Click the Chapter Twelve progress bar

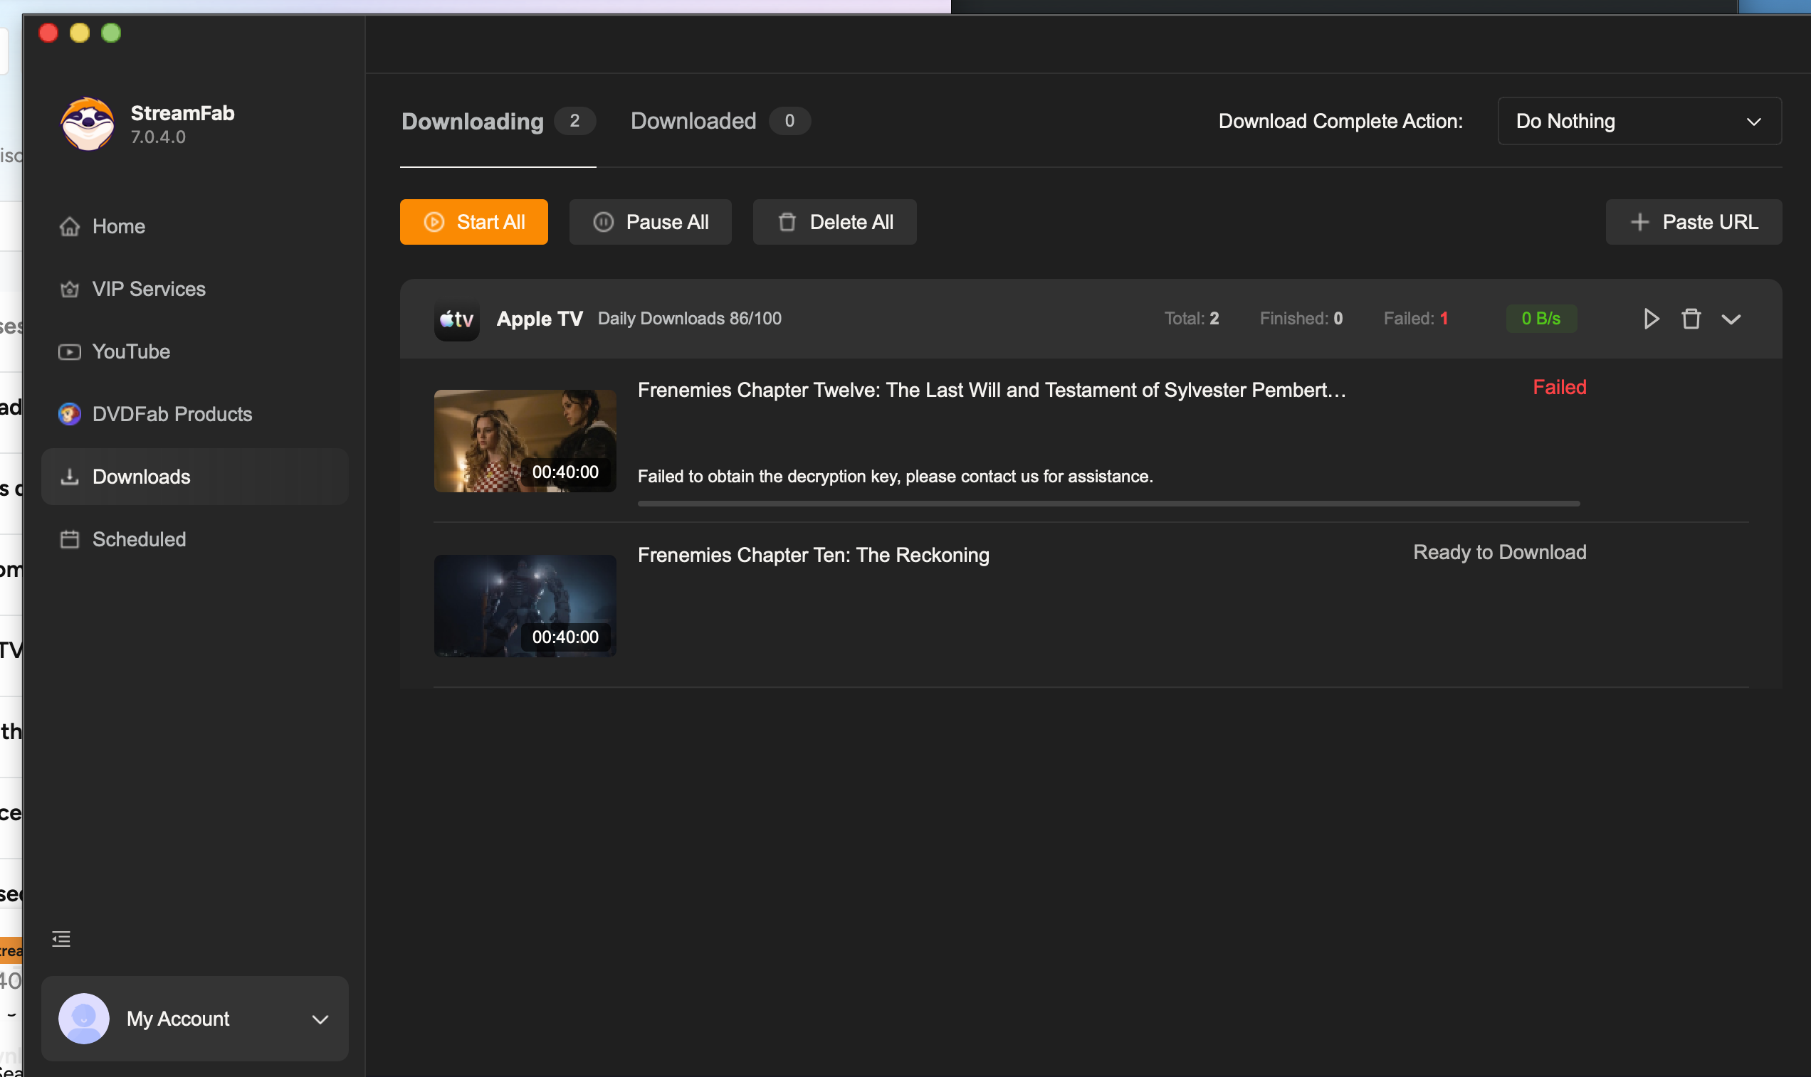tap(1109, 503)
